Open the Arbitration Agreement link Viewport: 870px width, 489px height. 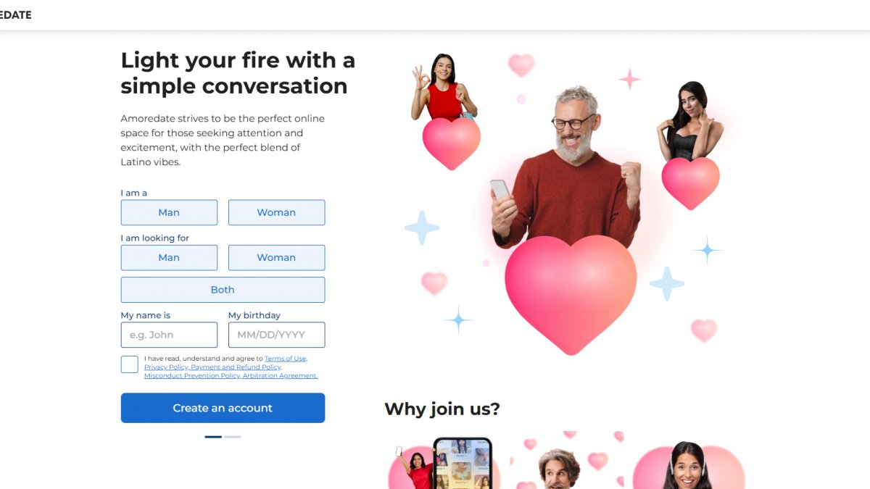tap(280, 376)
